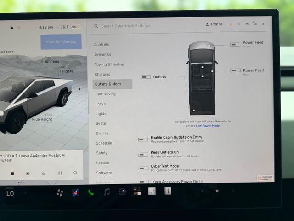Launch the navigation arrow app
This screenshot has height=221, width=294.
click(75, 192)
